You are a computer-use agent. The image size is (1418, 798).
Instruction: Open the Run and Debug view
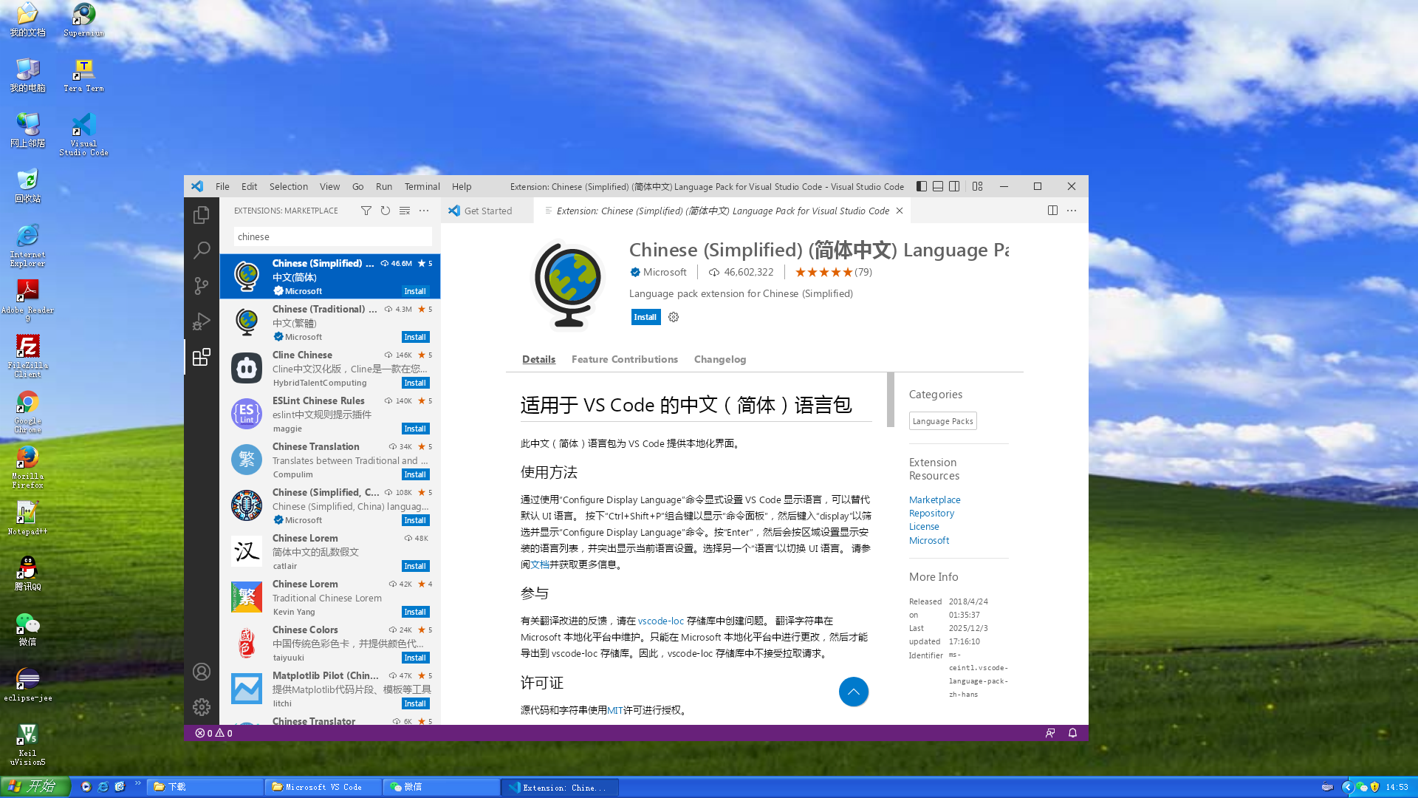click(202, 321)
